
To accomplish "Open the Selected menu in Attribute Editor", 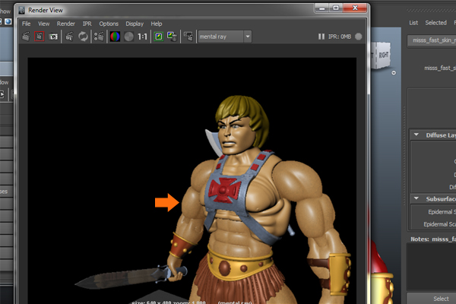I will coord(435,23).
